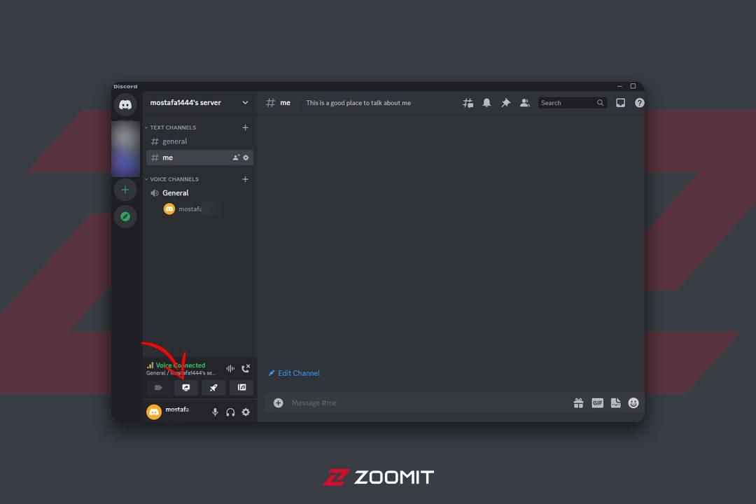Join the General voice channel

pos(199,193)
